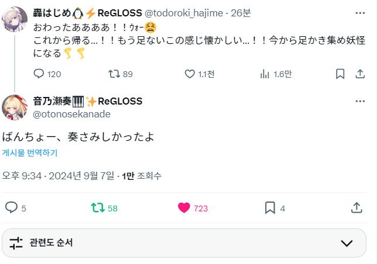The width and height of the screenshot is (377, 264).
Task: Toggle bookmark on otonosekanade's post showing 4
Action: (275, 208)
